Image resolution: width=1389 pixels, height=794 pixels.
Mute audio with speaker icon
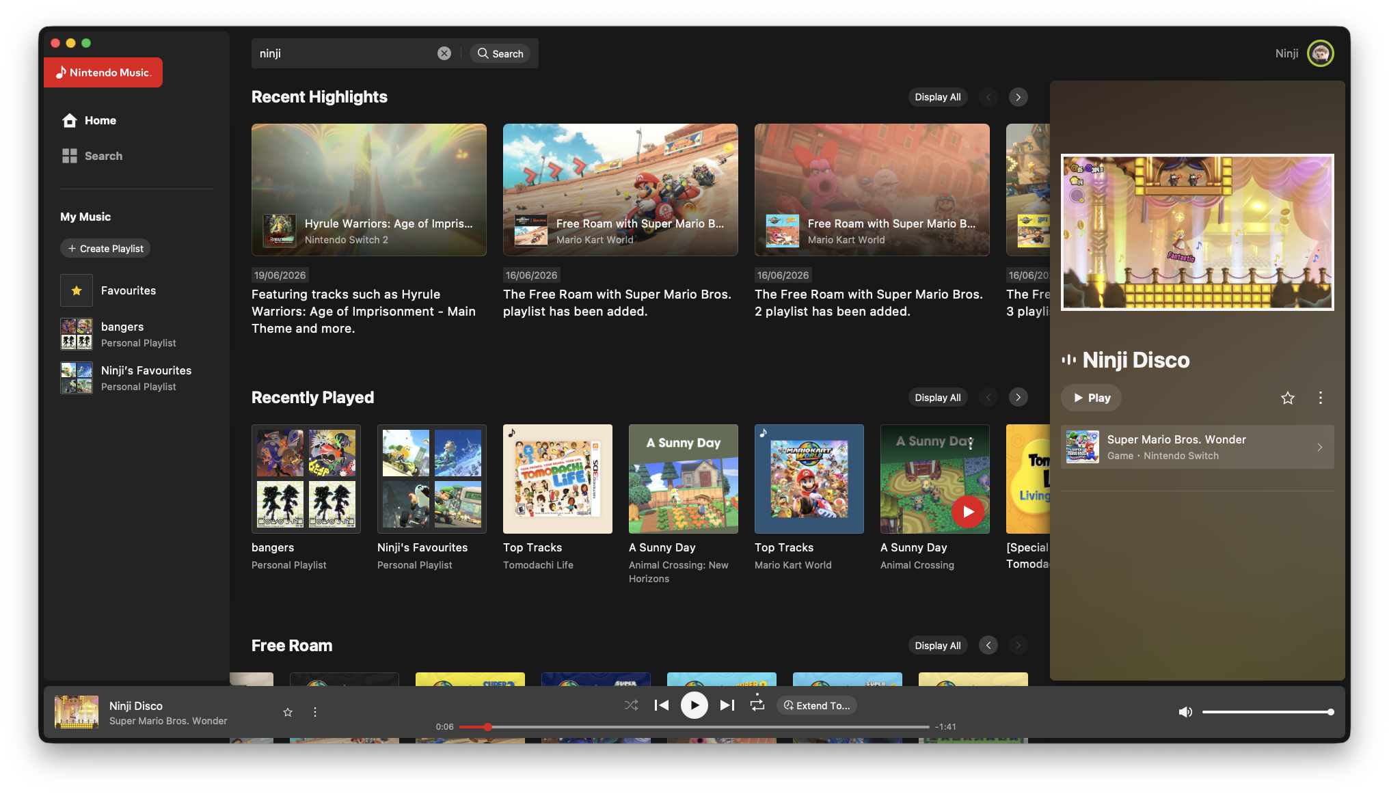[1185, 712]
